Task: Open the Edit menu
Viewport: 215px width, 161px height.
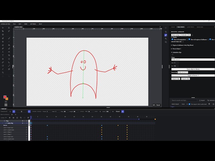Action: coord(20,24)
